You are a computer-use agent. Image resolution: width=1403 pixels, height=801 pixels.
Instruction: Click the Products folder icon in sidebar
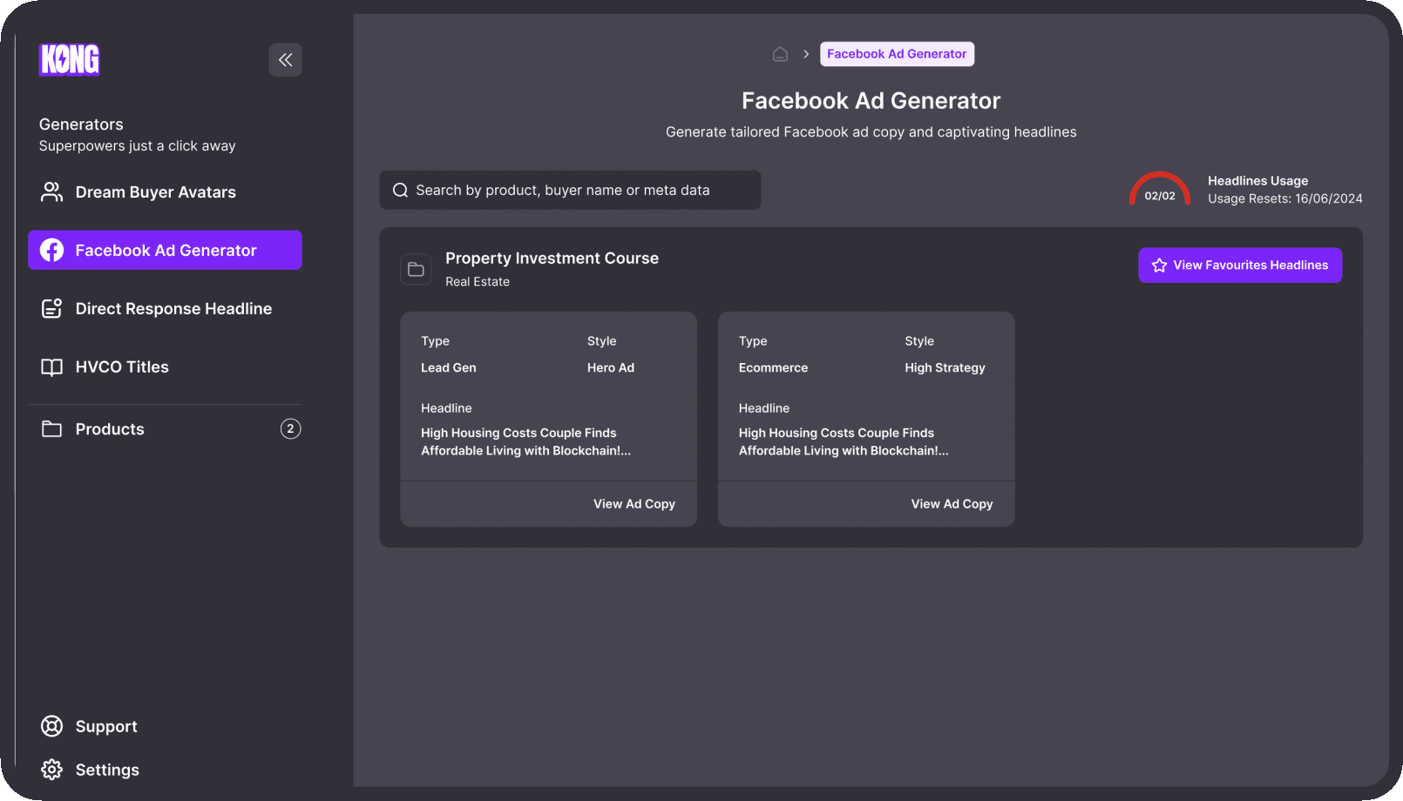[x=51, y=429]
